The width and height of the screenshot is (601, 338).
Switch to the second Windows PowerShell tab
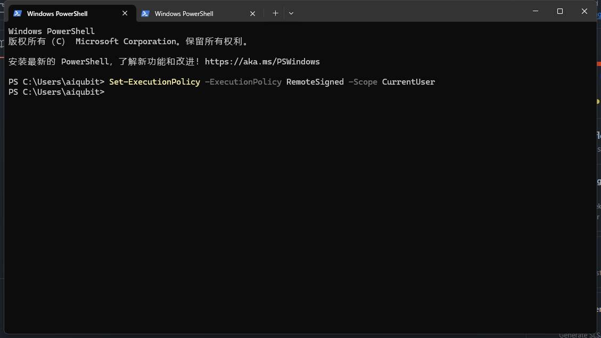(x=184, y=13)
